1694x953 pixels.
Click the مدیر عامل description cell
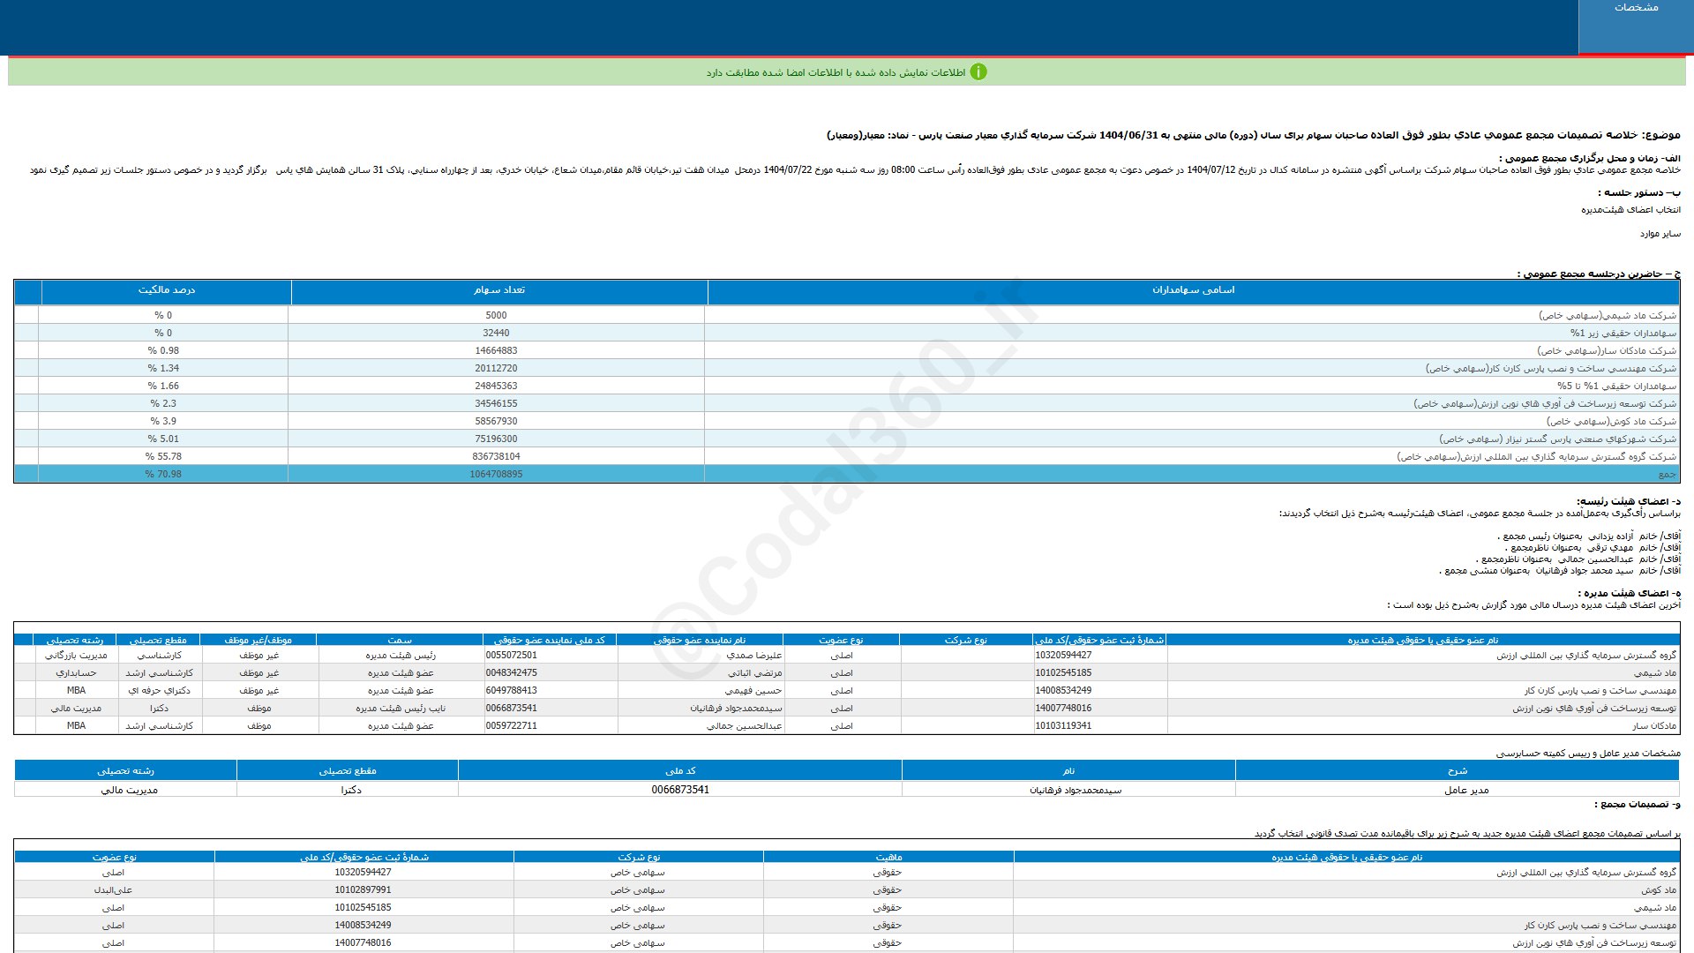pos(1465,790)
